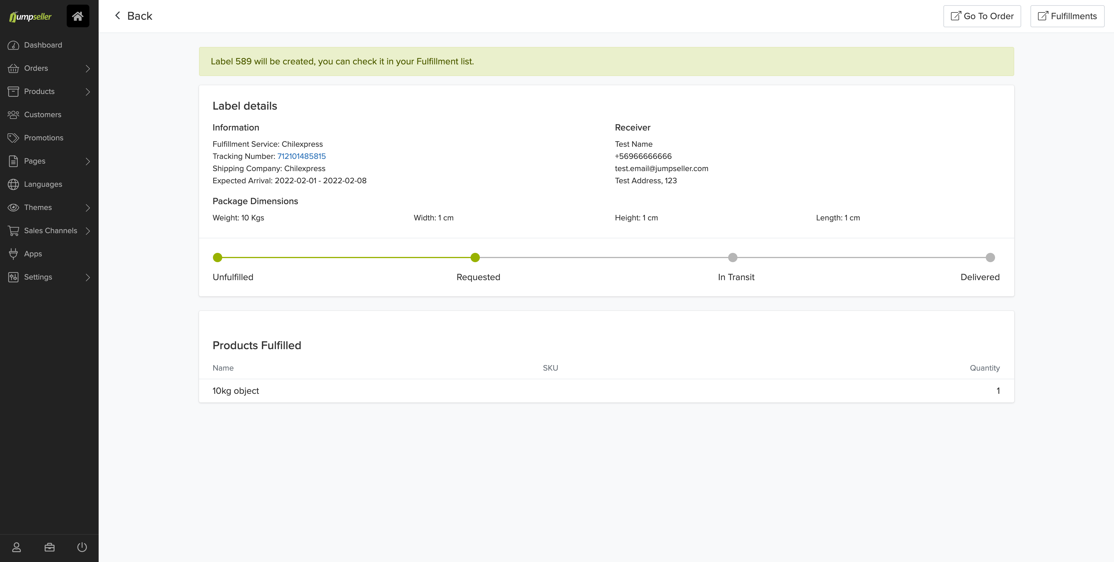Click the Apps plug icon
The image size is (1114, 562).
(x=13, y=254)
